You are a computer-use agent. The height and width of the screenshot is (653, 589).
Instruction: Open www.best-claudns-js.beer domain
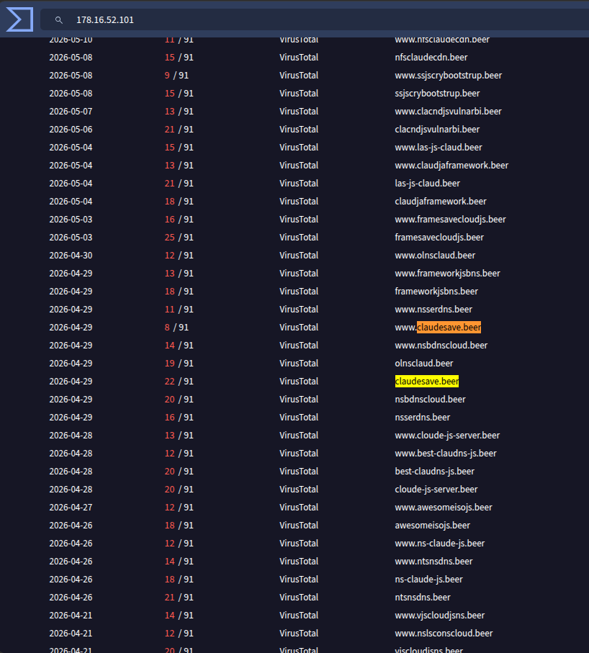pos(446,453)
